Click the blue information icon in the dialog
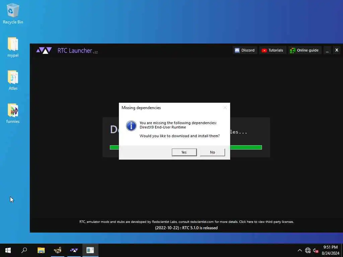This screenshot has width=343, height=257. tap(131, 126)
